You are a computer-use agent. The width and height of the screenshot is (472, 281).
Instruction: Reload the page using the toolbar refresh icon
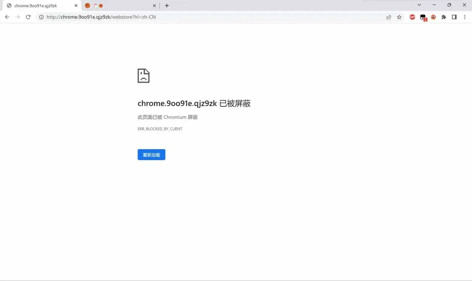(28, 17)
